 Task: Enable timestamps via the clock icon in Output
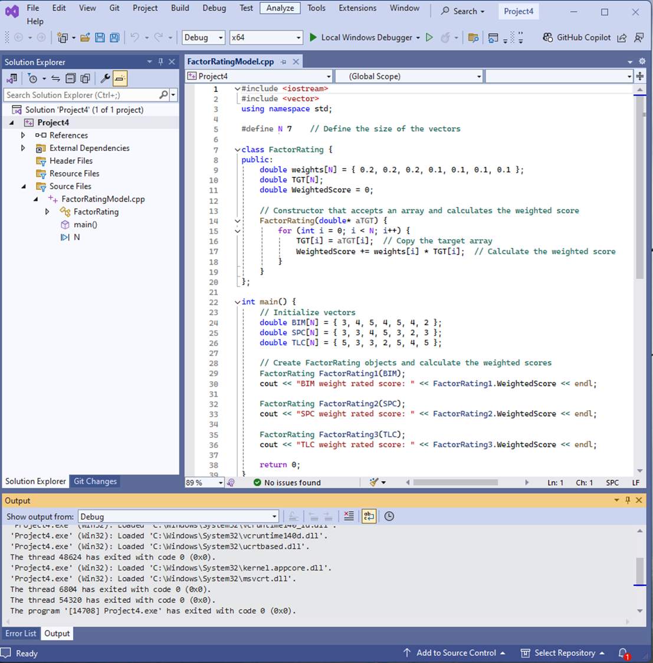pos(389,516)
